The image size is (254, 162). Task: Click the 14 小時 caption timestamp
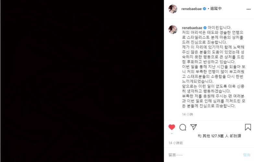[x=187, y=114]
